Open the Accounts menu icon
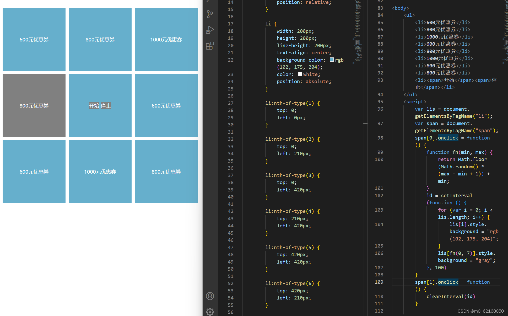The image size is (508, 316). pos(210,296)
